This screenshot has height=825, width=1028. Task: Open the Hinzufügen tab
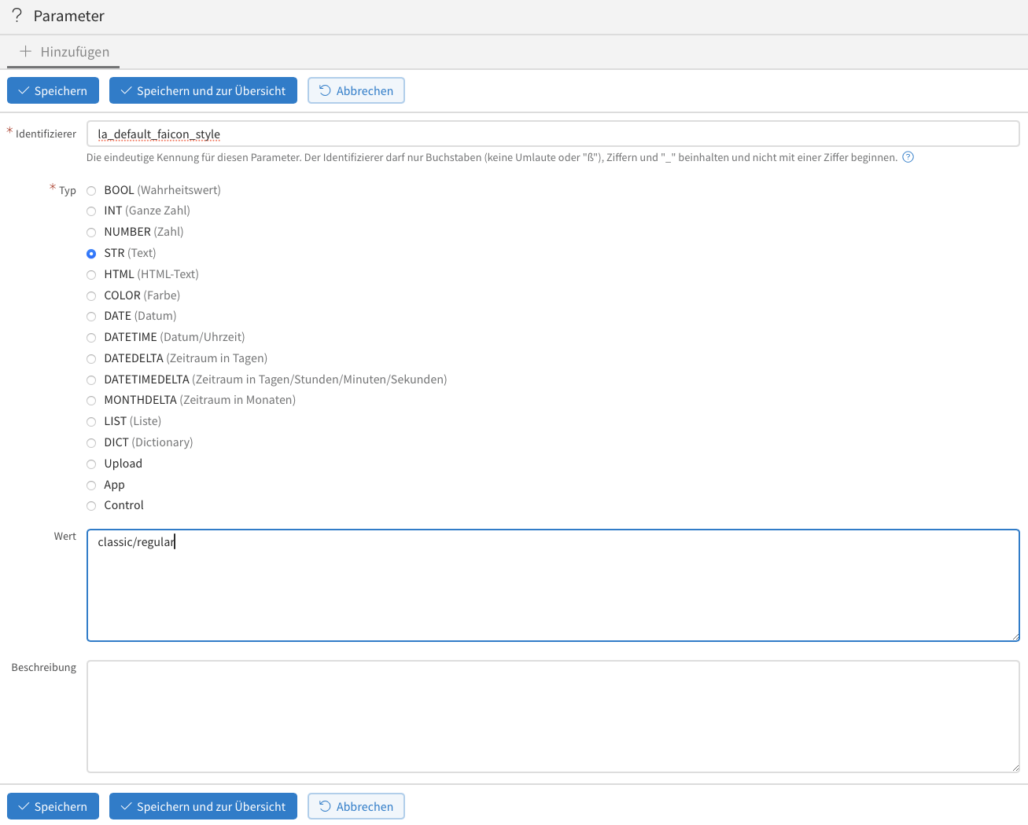pos(64,52)
